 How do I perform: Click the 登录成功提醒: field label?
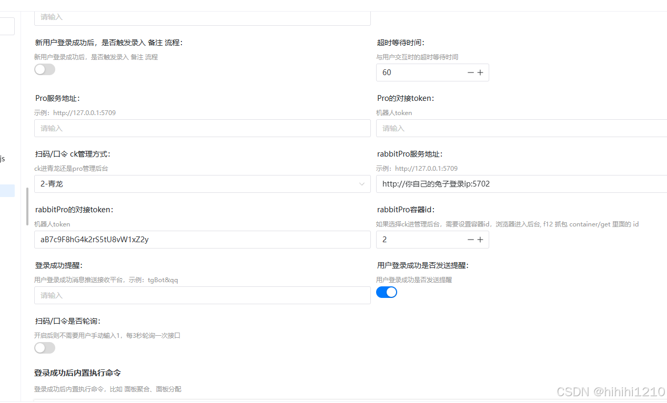59,265
